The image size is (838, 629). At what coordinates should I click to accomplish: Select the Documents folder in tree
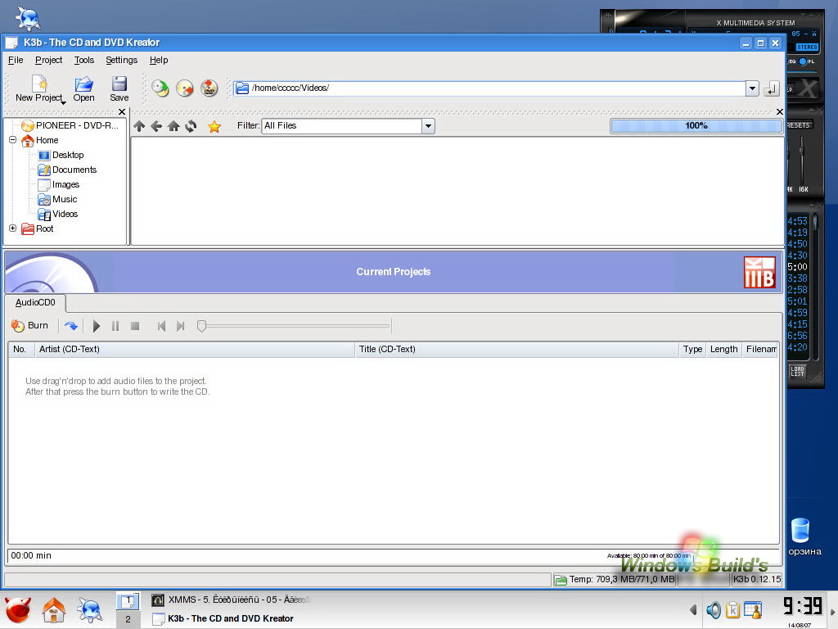tap(67, 170)
